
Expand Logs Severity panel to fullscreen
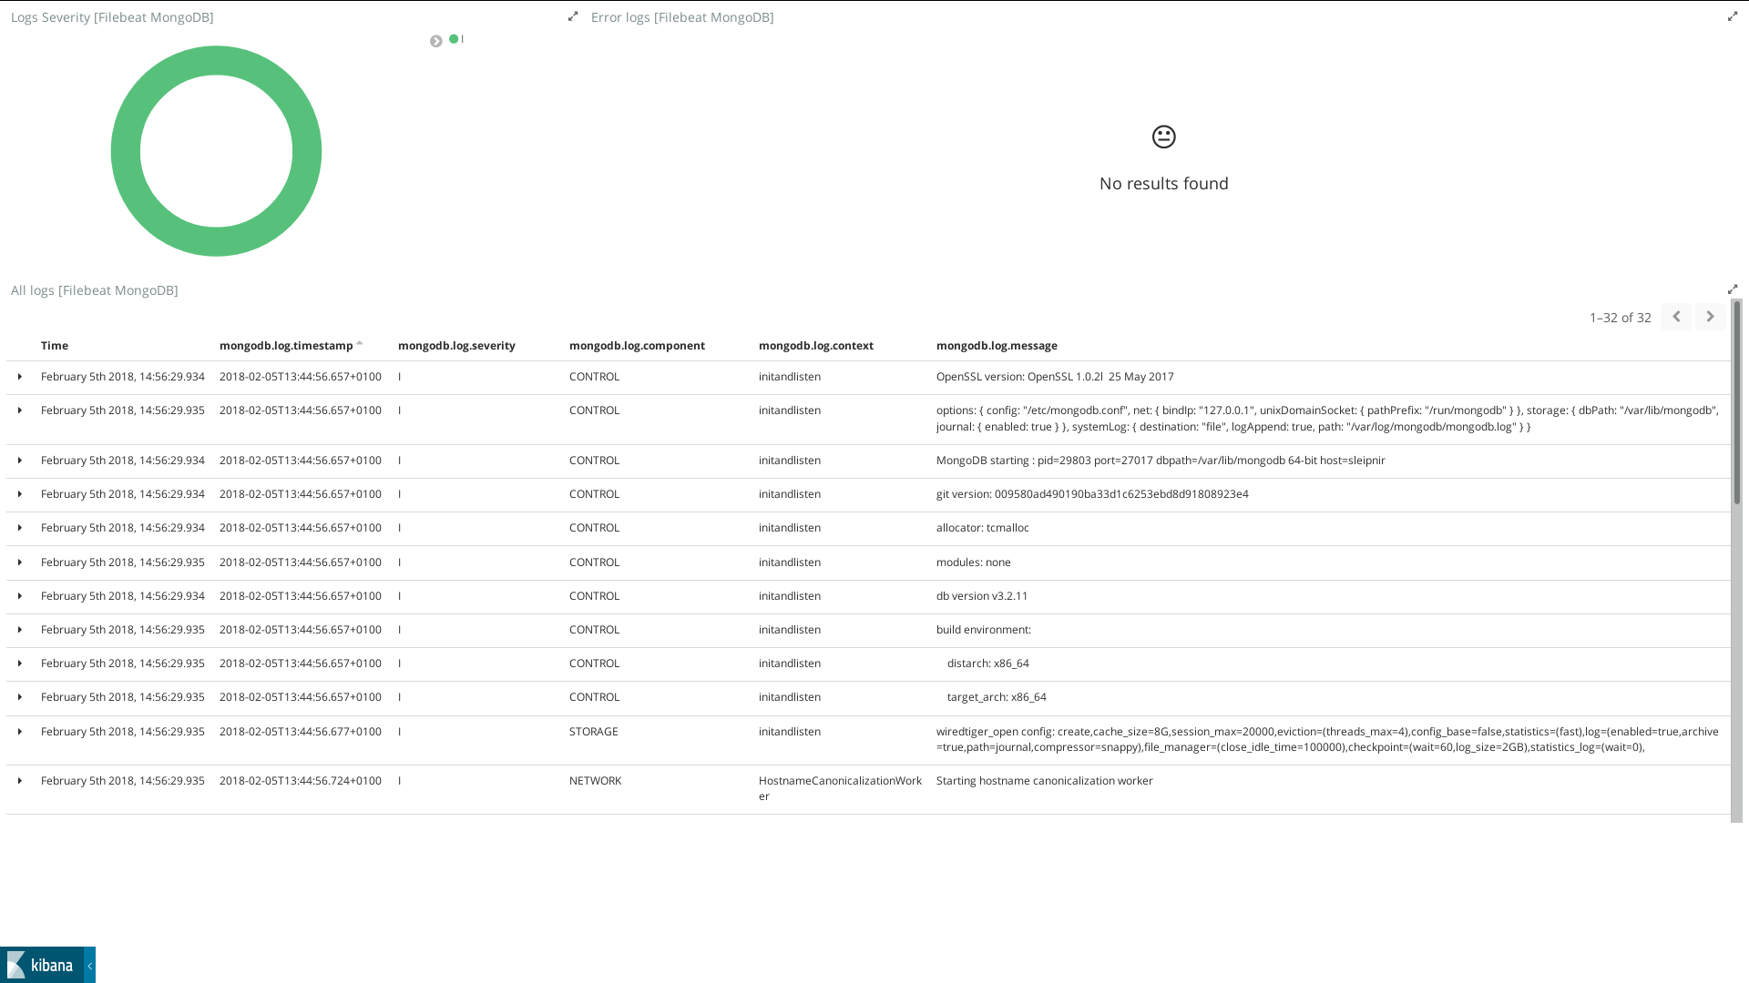[x=573, y=15]
